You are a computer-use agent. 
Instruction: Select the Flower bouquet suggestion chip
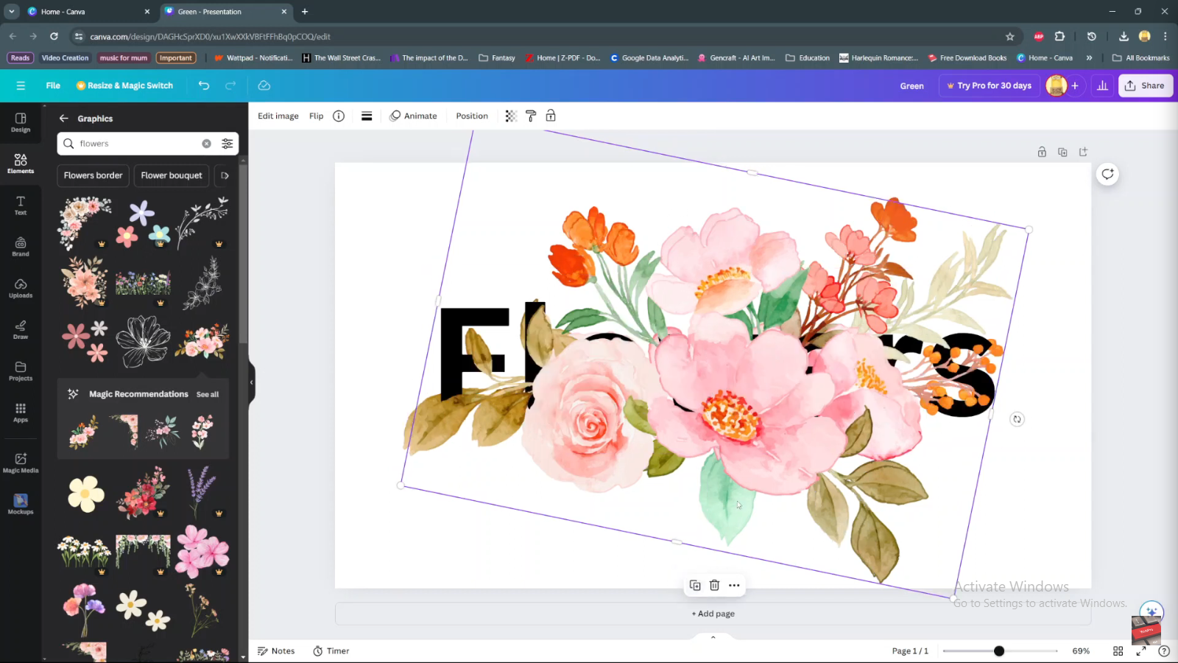pyautogui.click(x=172, y=175)
